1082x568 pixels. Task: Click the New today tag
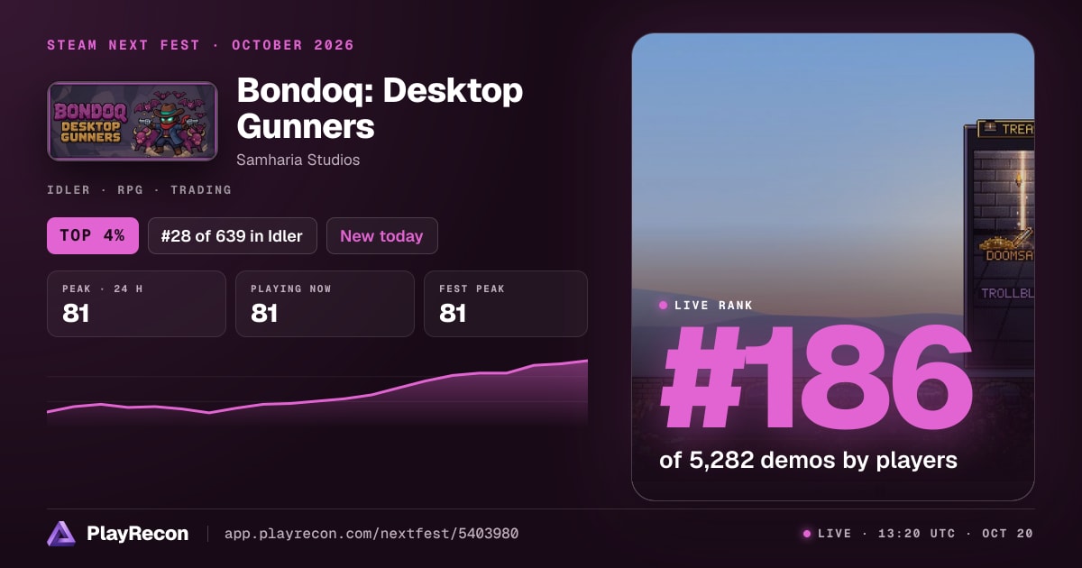pyautogui.click(x=381, y=236)
